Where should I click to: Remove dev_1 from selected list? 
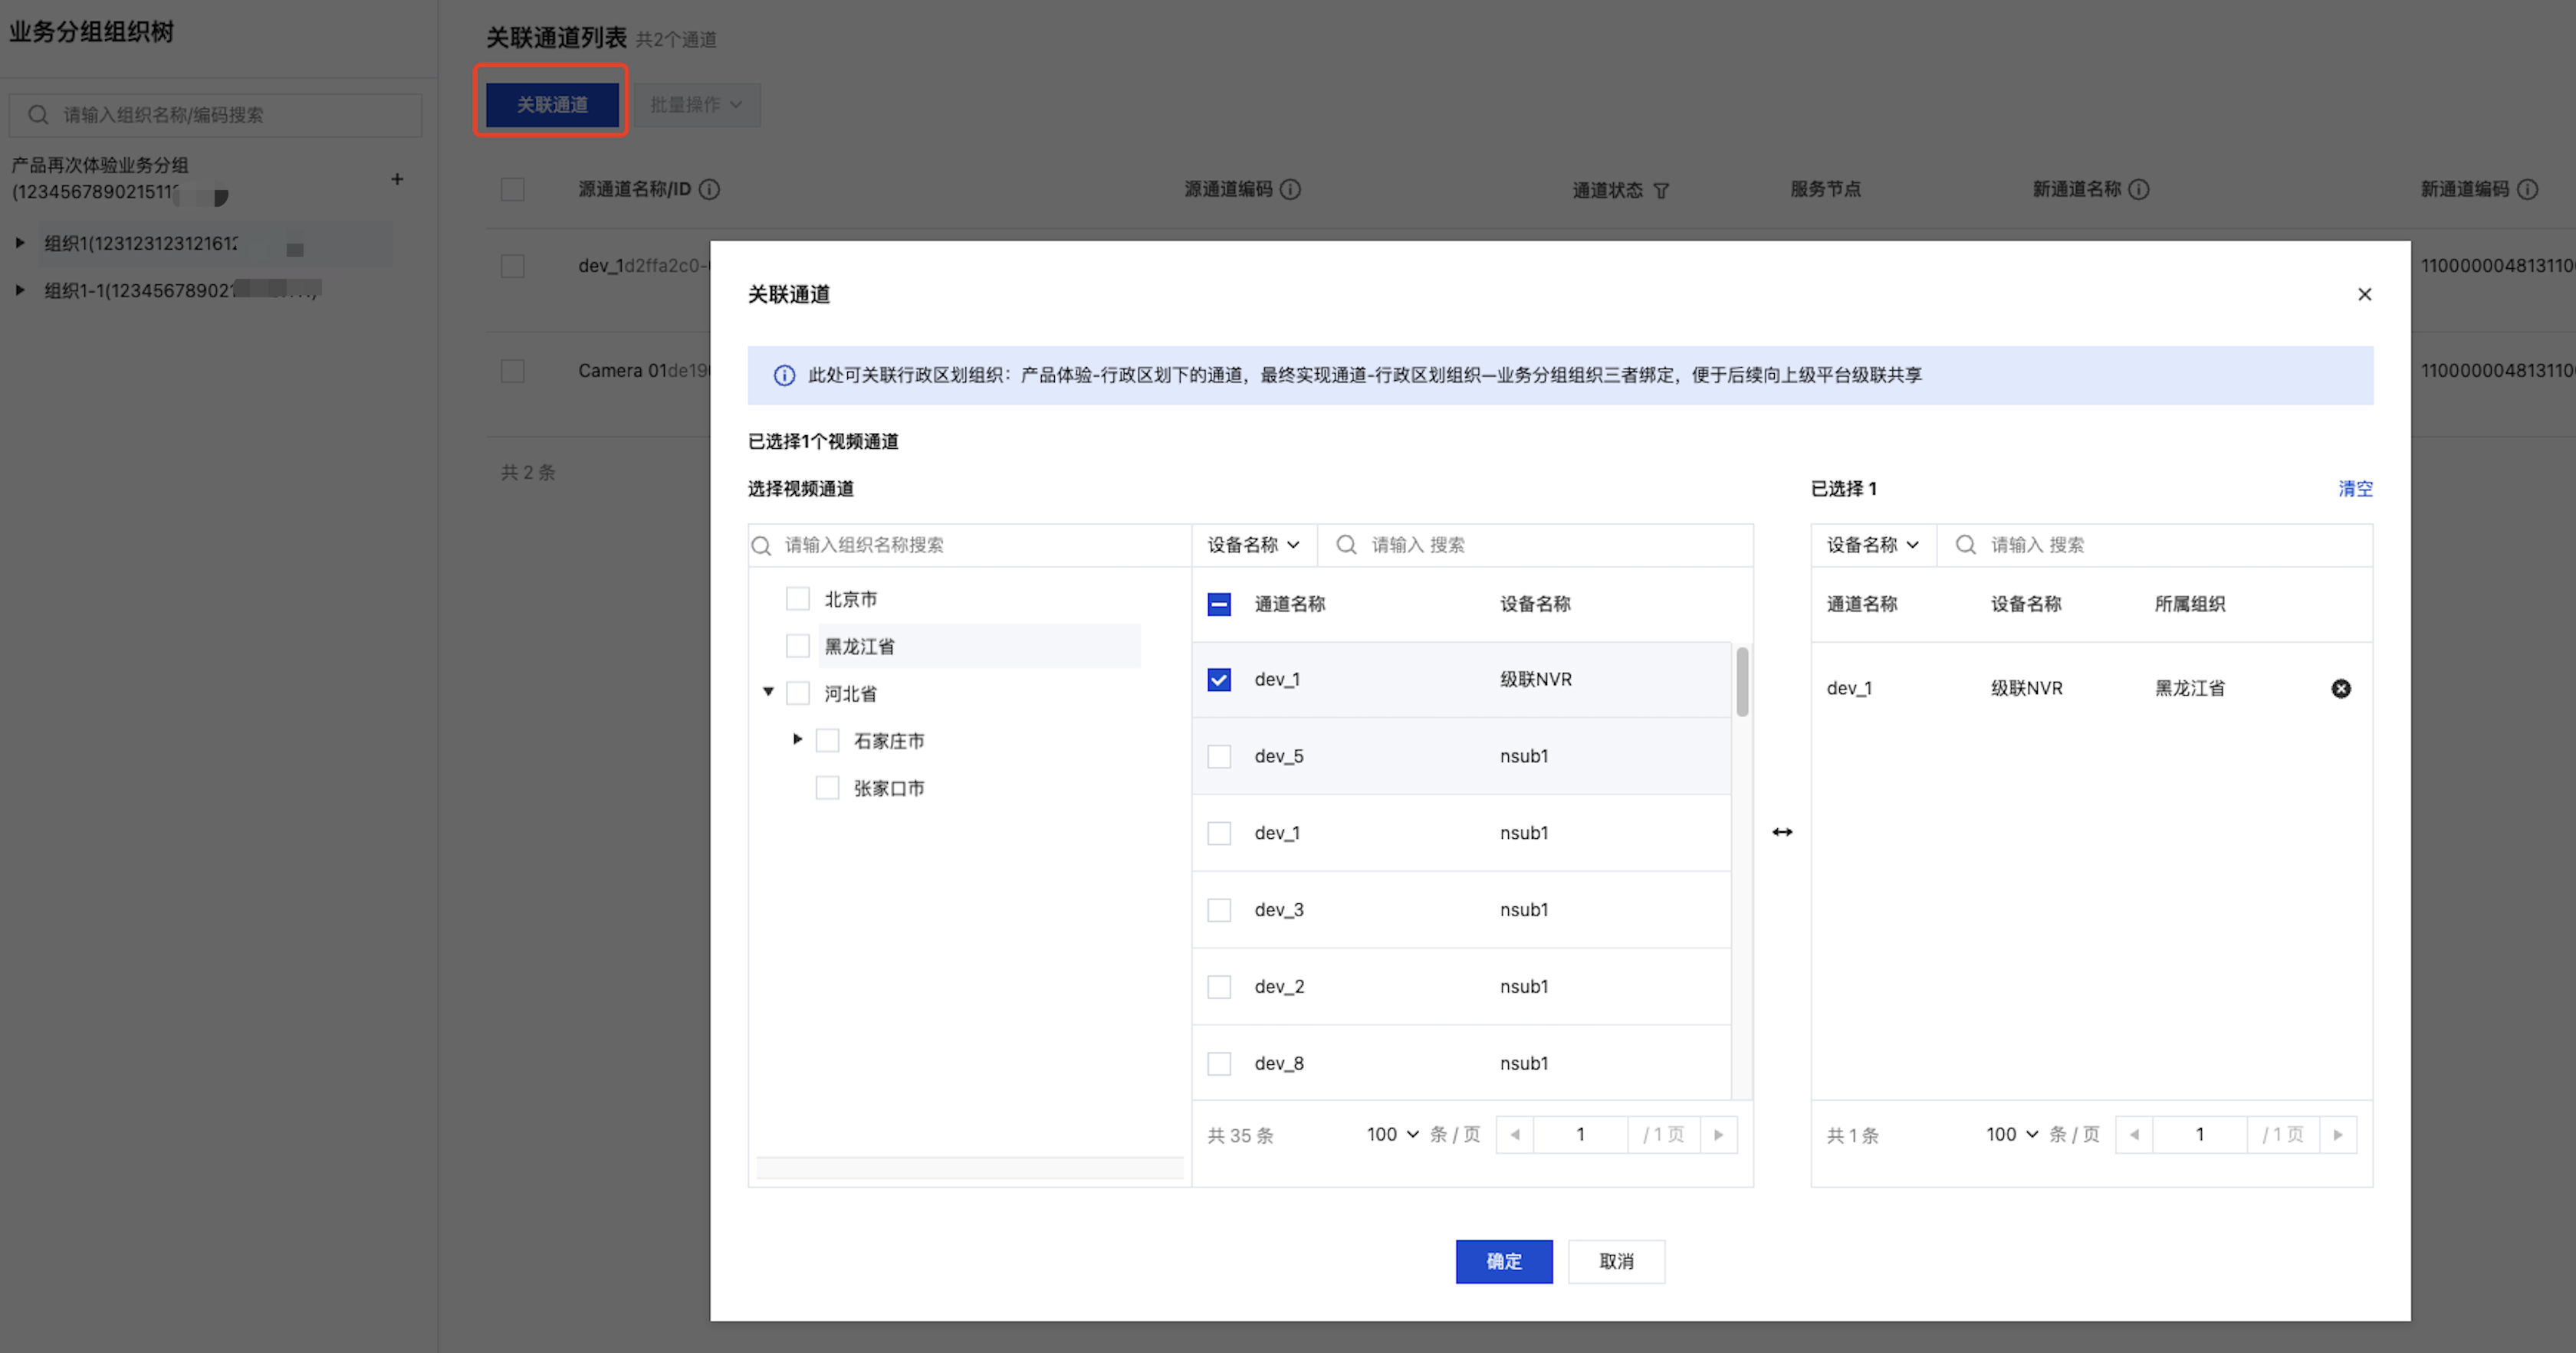[x=2341, y=689]
